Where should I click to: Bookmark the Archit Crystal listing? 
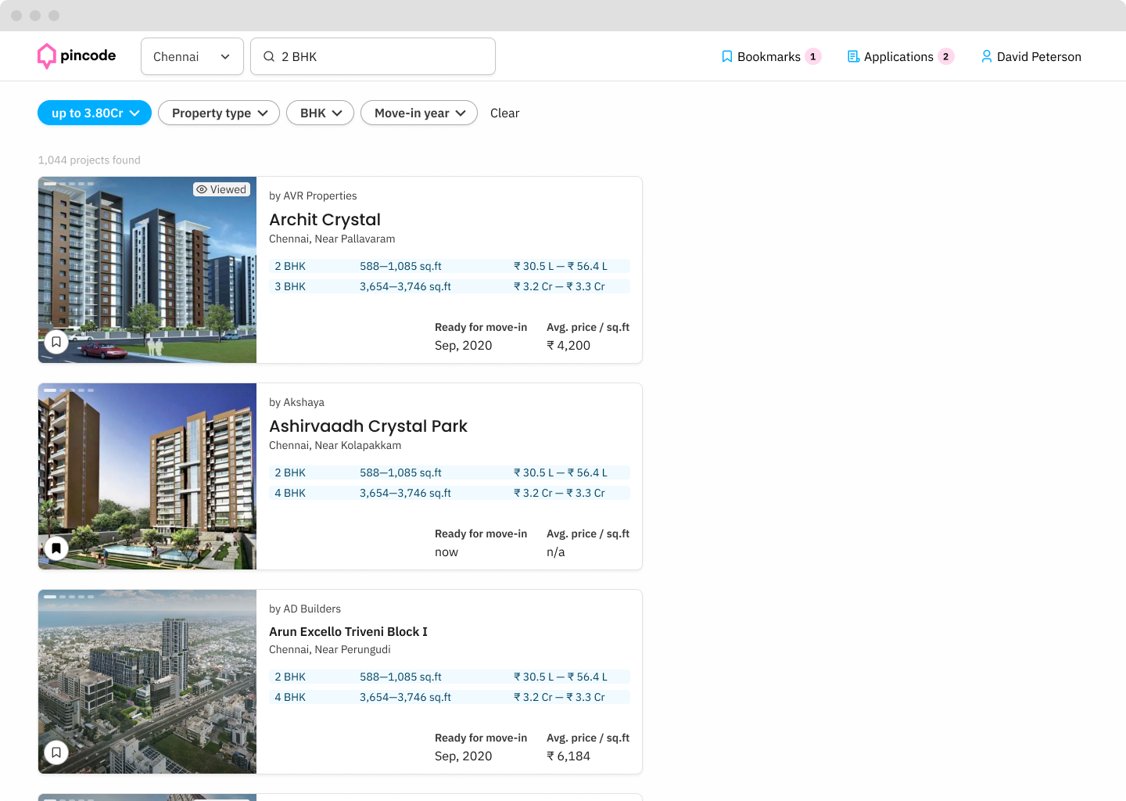[x=56, y=342]
